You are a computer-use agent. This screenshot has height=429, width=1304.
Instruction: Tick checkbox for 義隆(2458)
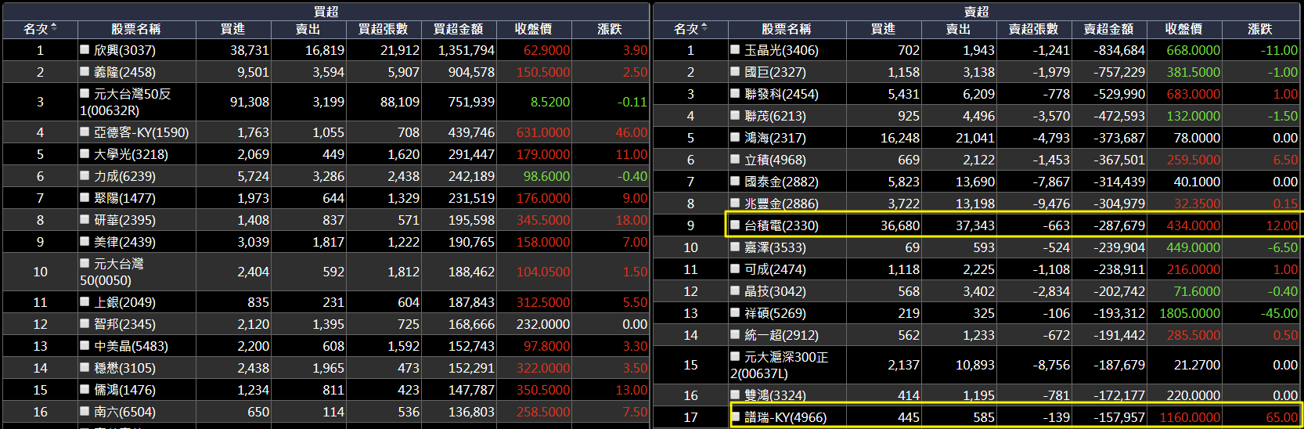[85, 71]
